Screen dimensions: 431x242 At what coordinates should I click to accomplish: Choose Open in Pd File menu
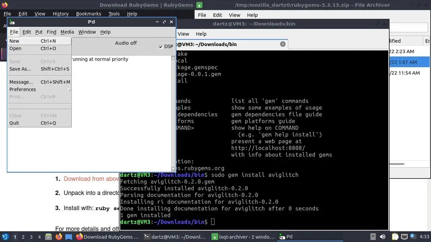[39, 48]
